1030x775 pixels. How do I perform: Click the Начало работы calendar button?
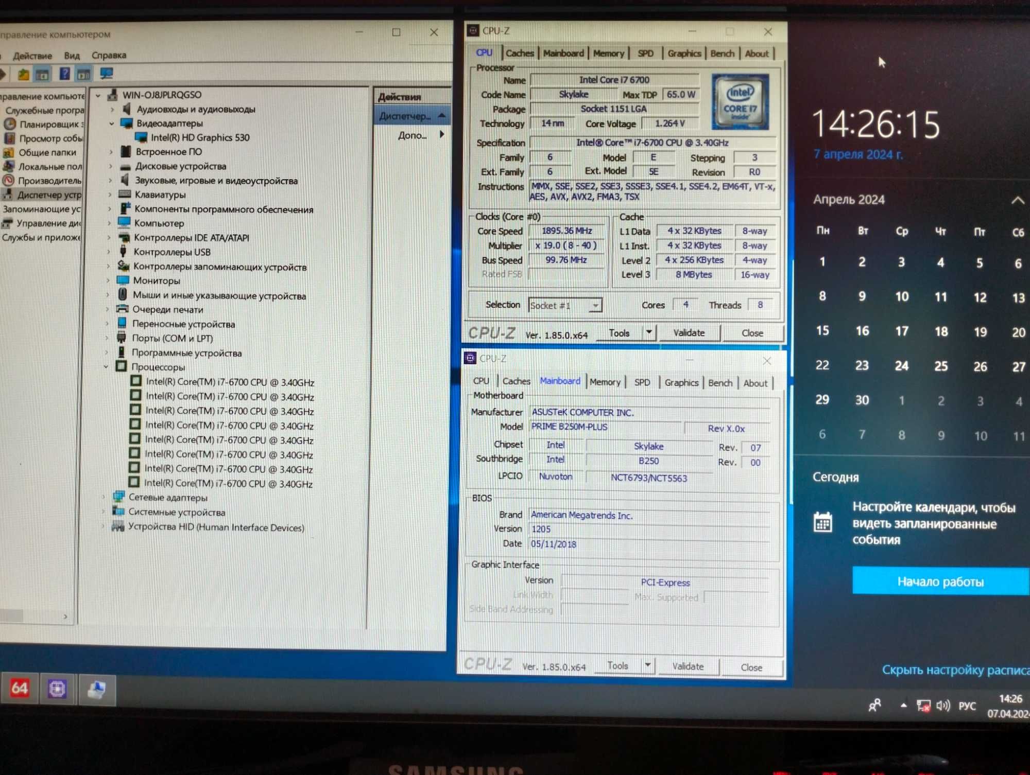click(940, 582)
